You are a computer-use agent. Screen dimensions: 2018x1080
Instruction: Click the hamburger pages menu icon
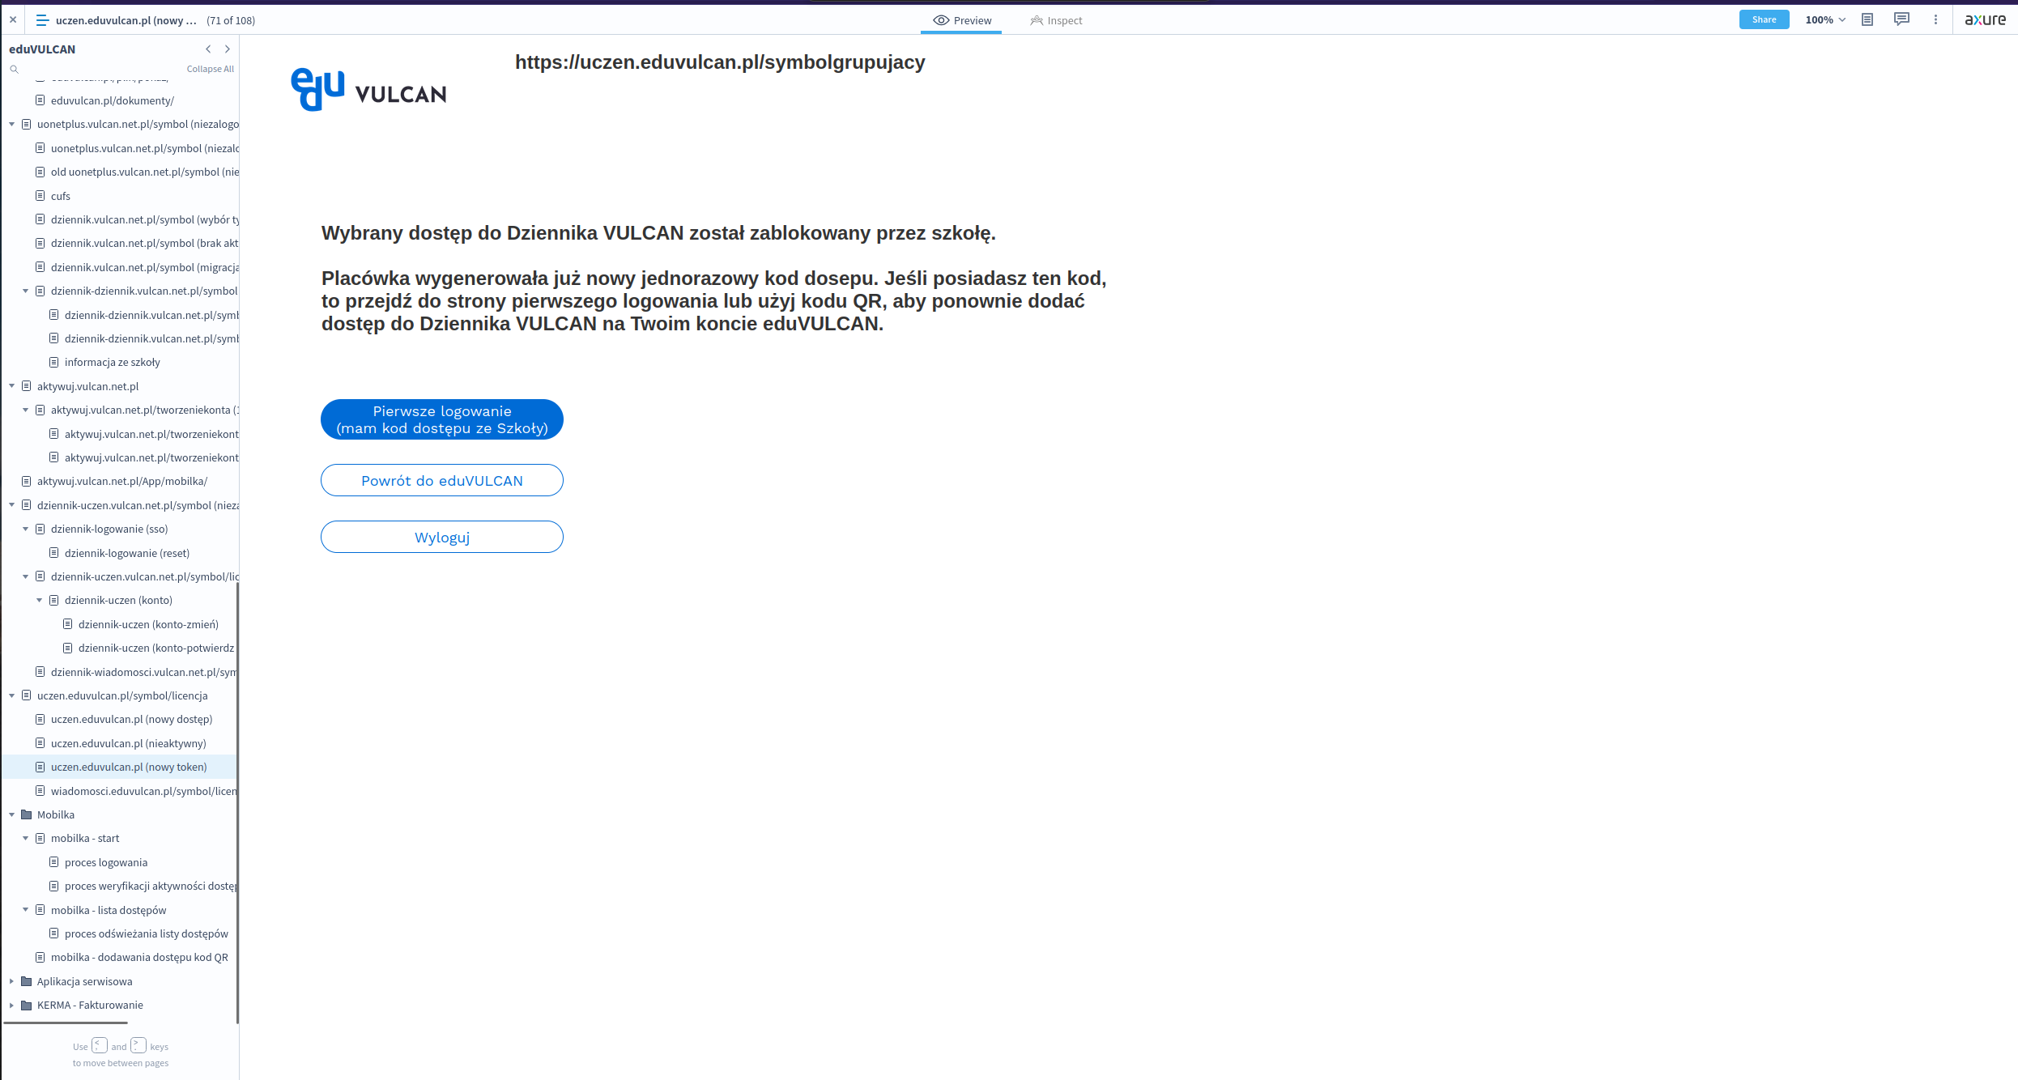click(42, 20)
